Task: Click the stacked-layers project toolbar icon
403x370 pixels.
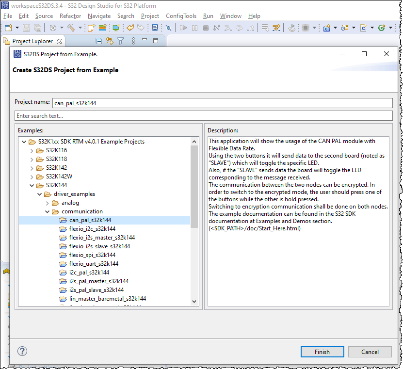Action: click(x=102, y=28)
